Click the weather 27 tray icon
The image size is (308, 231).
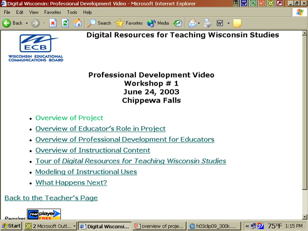point(261,226)
